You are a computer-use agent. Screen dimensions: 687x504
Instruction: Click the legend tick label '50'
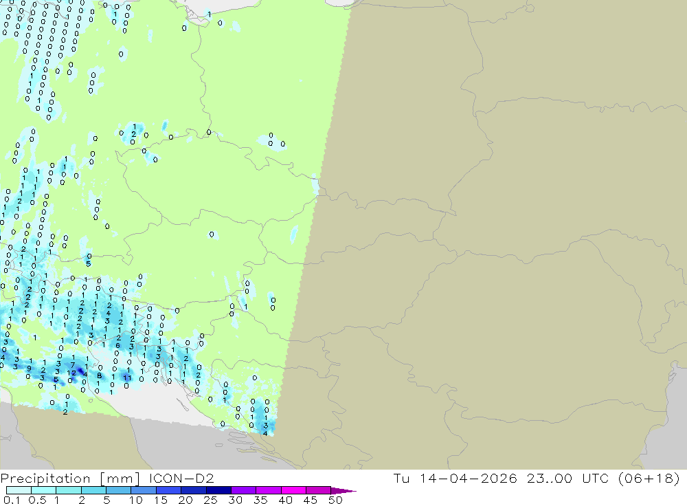tap(336, 500)
